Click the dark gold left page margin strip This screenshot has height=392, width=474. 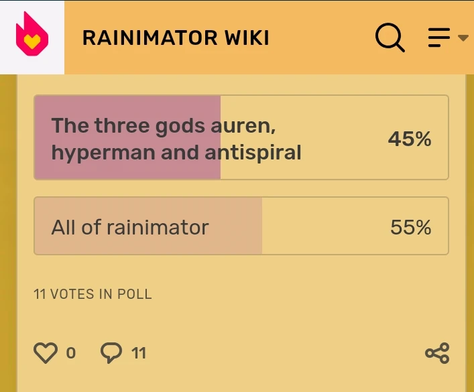8,235
